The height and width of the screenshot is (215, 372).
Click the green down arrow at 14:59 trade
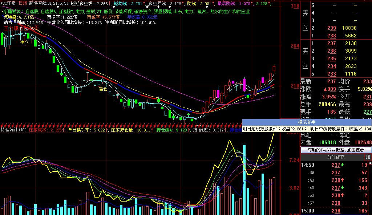(x=343, y=165)
